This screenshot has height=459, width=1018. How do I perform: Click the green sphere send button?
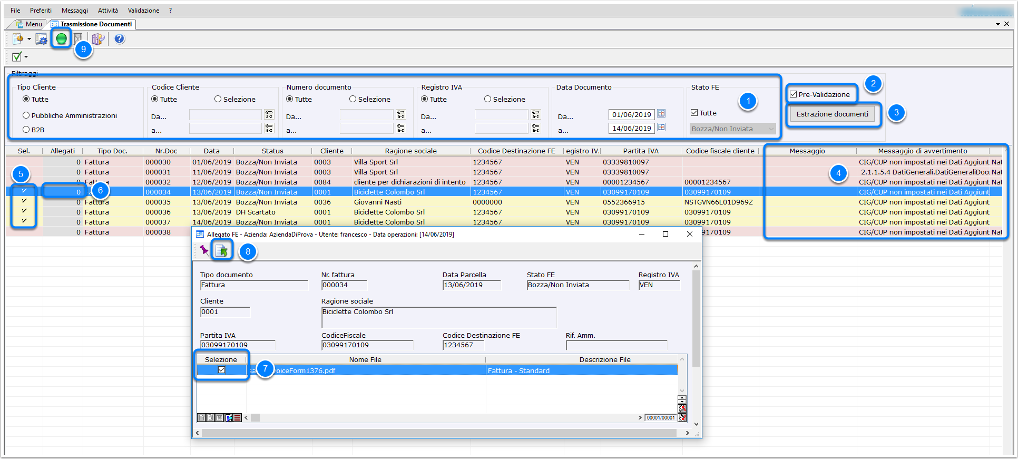coord(62,39)
